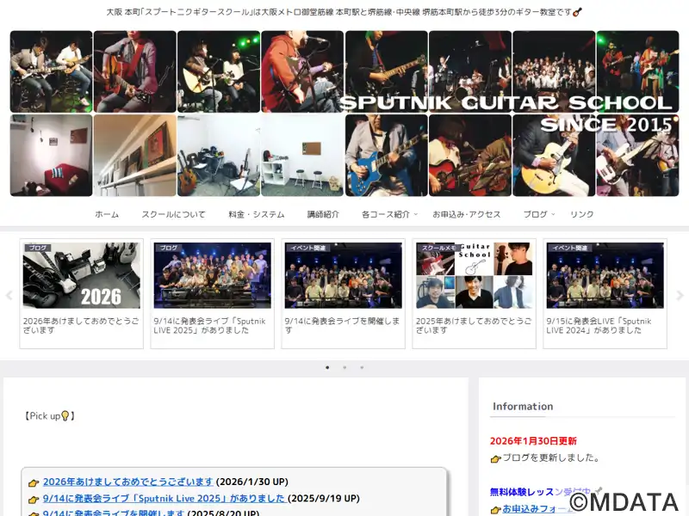Go to スクールについて page
This screenshot has width=689, height=516.
[x=173, y=214]
